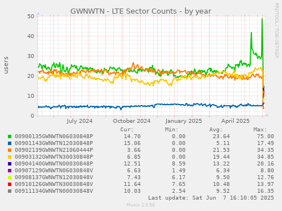
Task: Click the lime swatch for 00908137GWNWTN12030848V
Action: [x=10, y=177]
